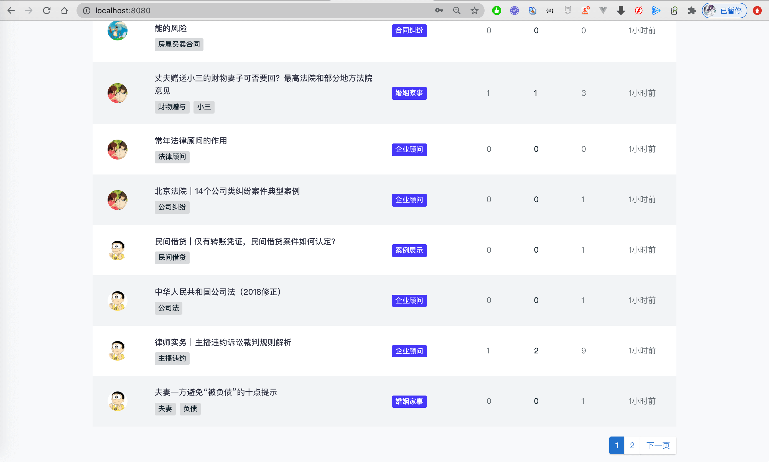Screen dimensions: 769x462
Task: Click the avatar beside 夫妻一方避免被负债 post
Action: click(x=118, y=401)
